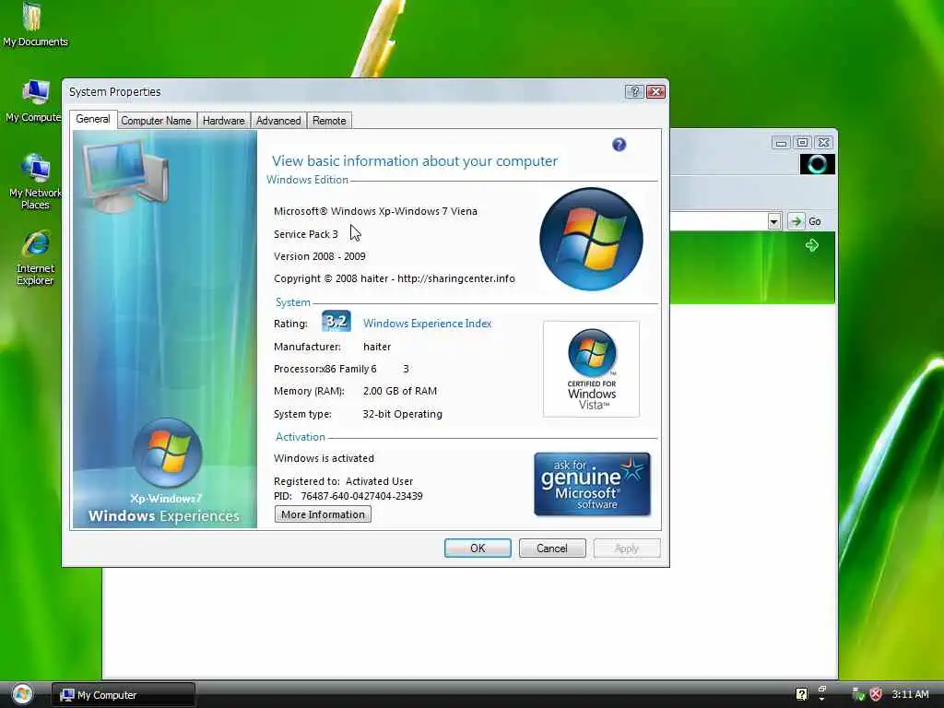The height and width of the screenshot is (708, 944).
Task: Click the 'Windows Edition' section label
Action: [x=307, y=180]
